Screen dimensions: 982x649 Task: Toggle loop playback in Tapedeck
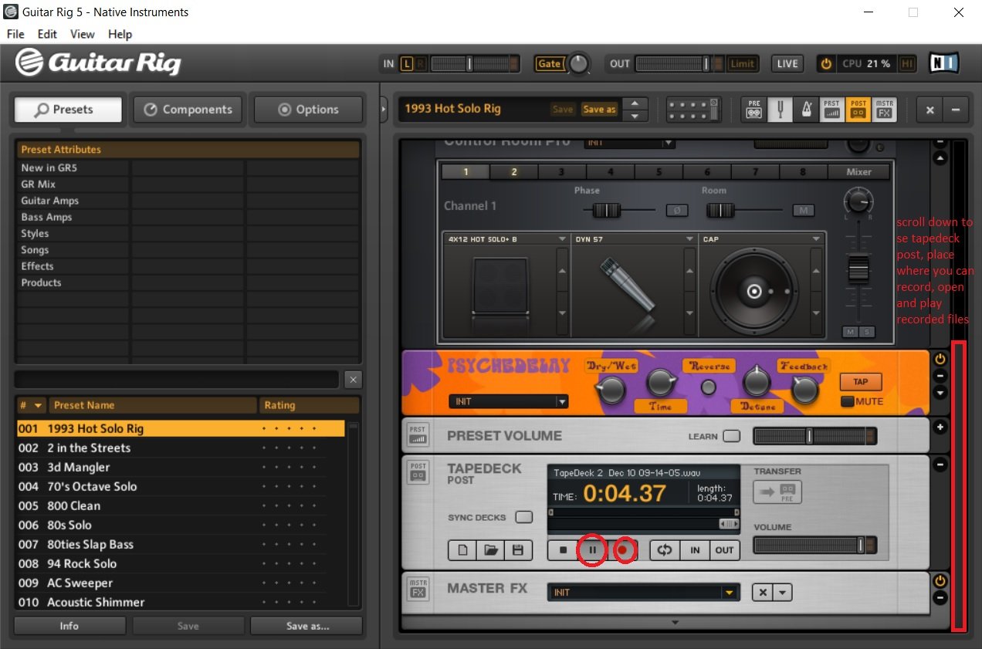point(665,550)
